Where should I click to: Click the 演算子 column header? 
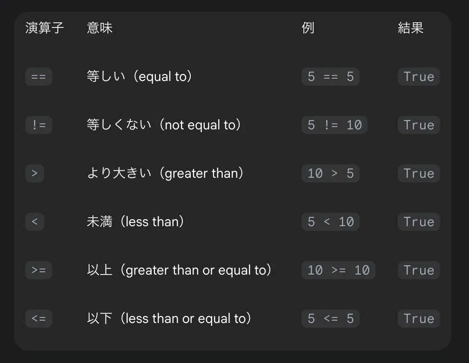pyautogui.click(x=45, y=28)
